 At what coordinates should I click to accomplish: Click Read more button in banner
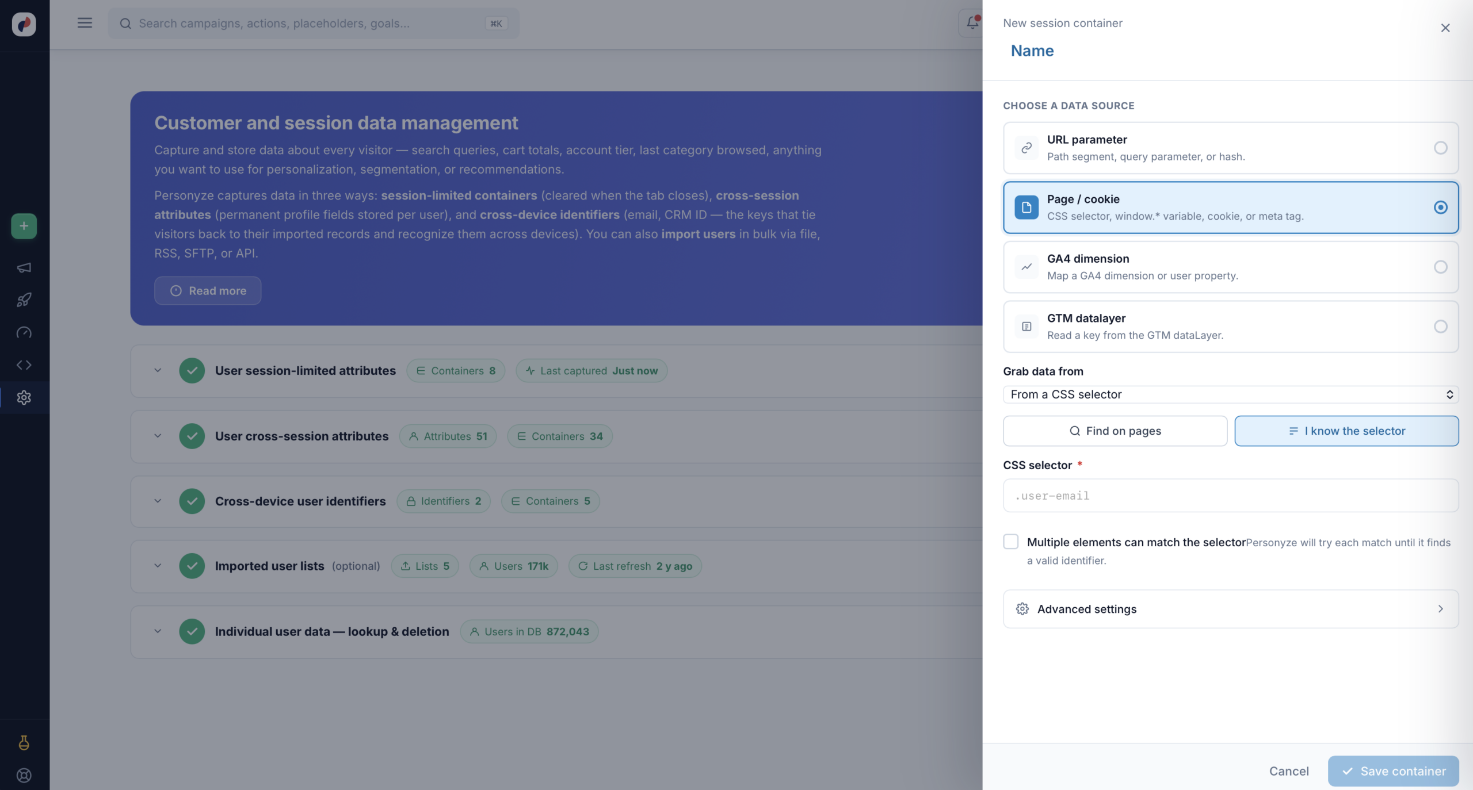[208, 291]
